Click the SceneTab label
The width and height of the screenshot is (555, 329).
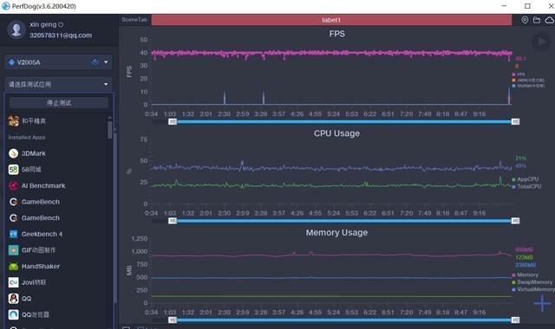134,20
